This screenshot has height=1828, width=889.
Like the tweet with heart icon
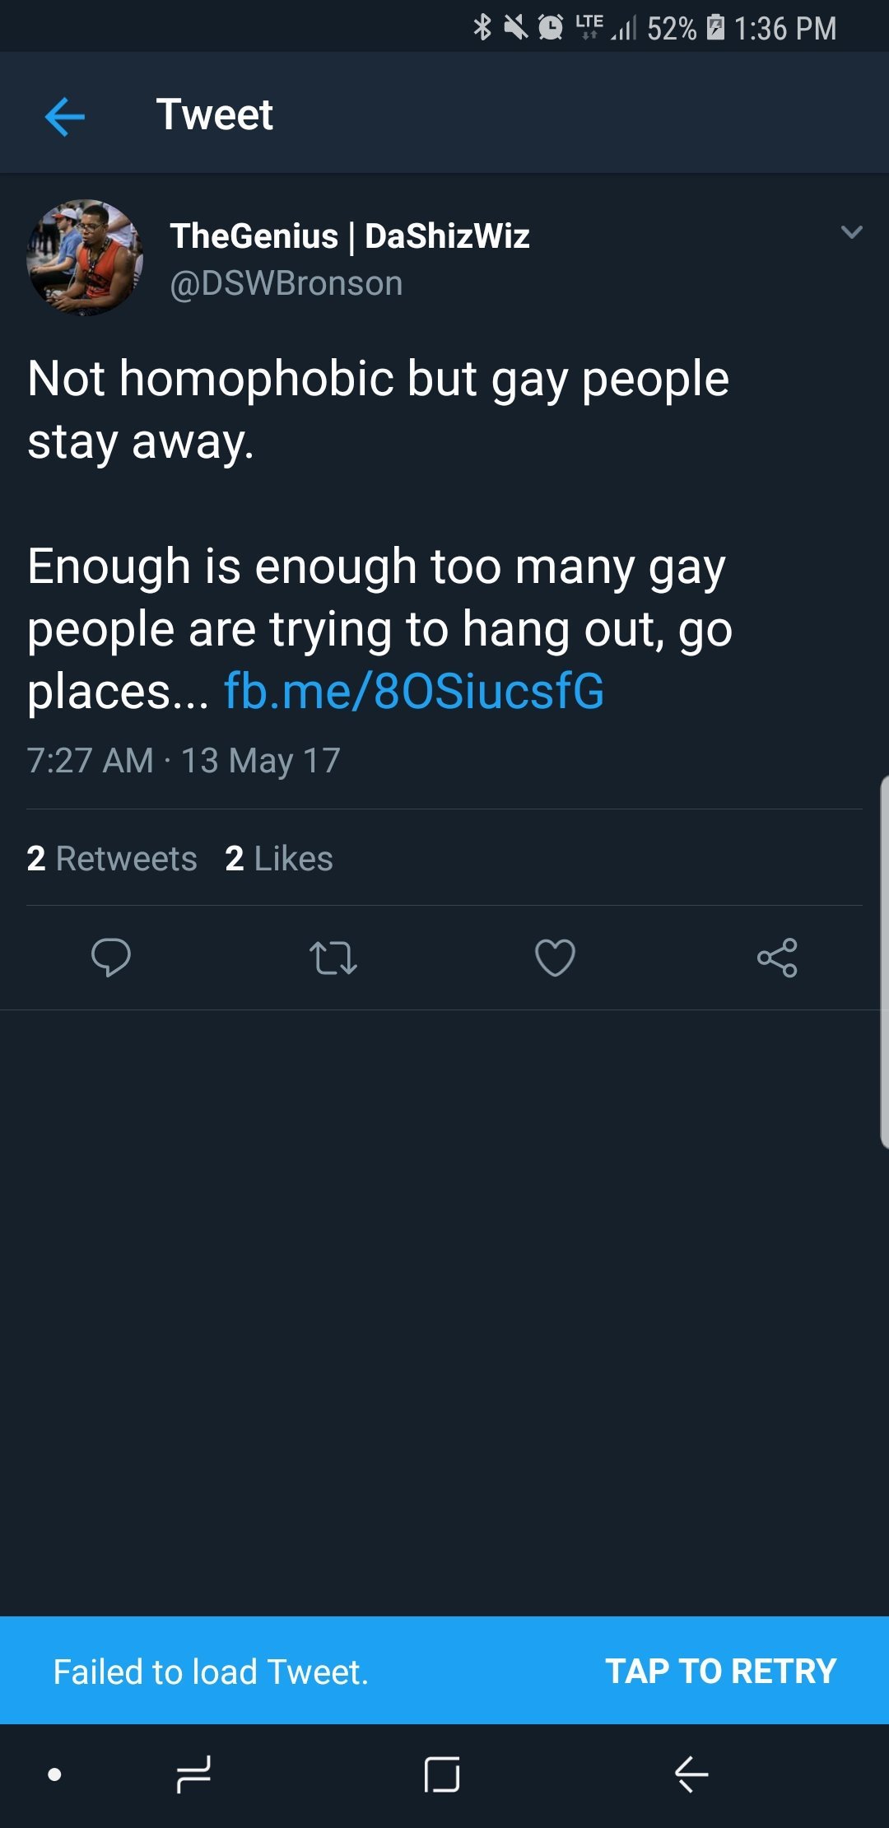[x=555, y=958]
